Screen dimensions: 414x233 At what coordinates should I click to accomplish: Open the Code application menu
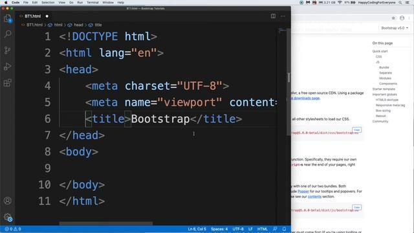[x=16, y=3]
